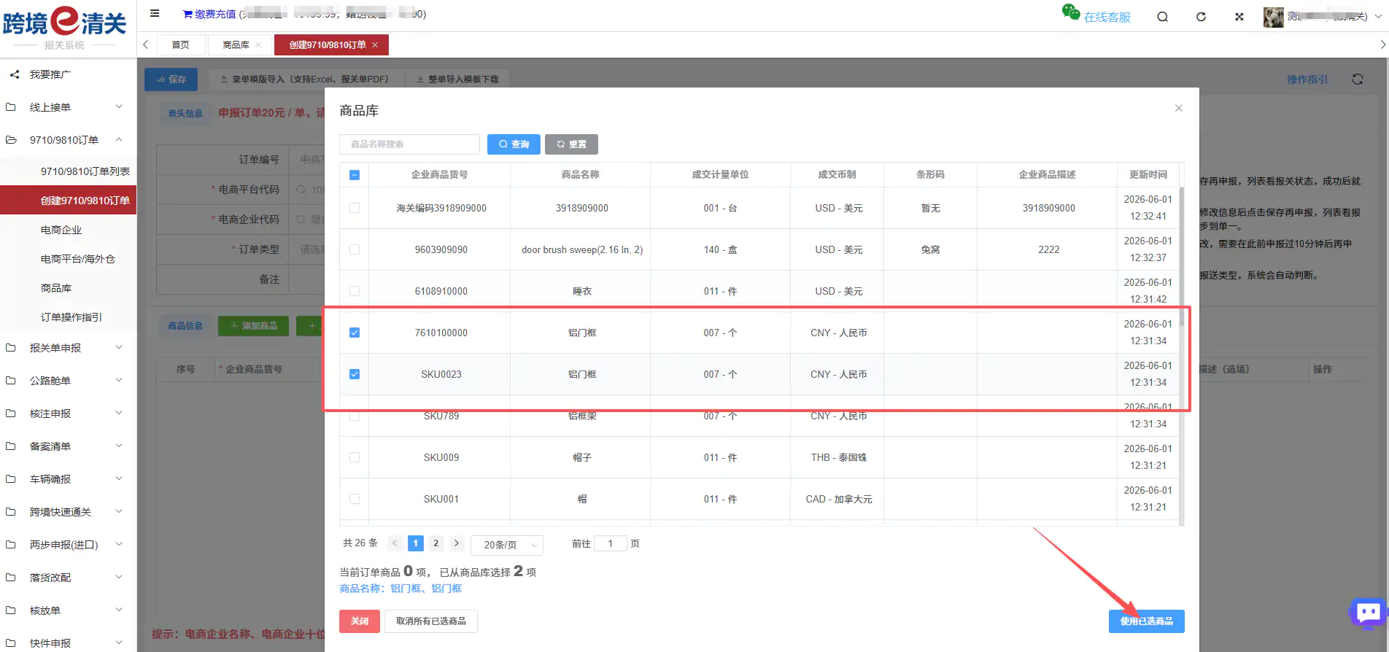1389x652 pixels.
Task: Open 电商企业 in sidebar
Action: [61, 230]
